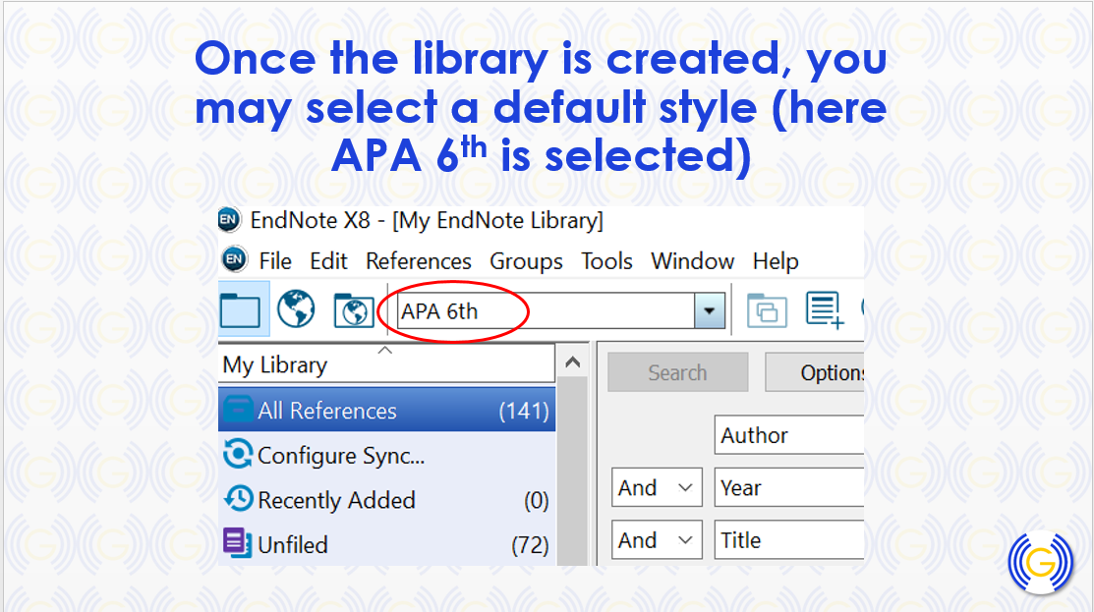
Task: Select Integrated Library and Online Search icon
Action: pos(352,311)
